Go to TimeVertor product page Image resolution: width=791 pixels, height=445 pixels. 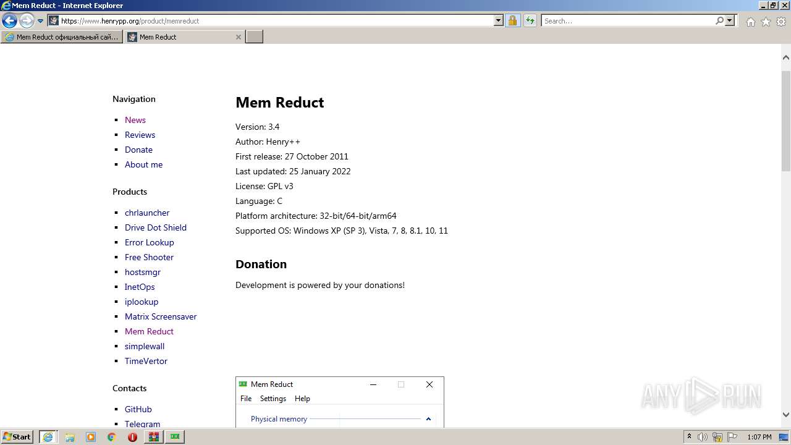pyautogui.click(x=146, y=361)
